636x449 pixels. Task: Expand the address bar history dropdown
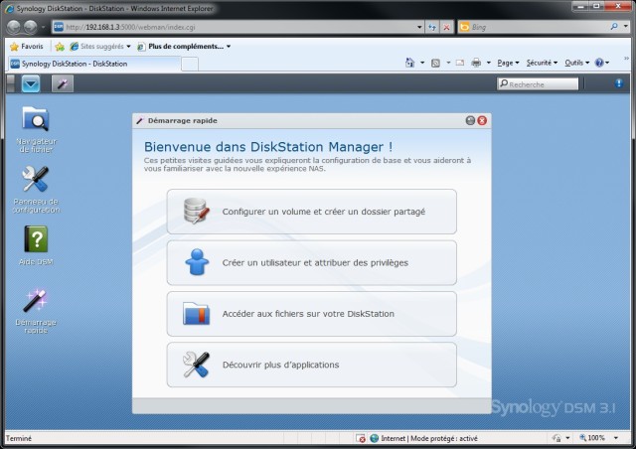pyautogui.click(x=419, y=27)
